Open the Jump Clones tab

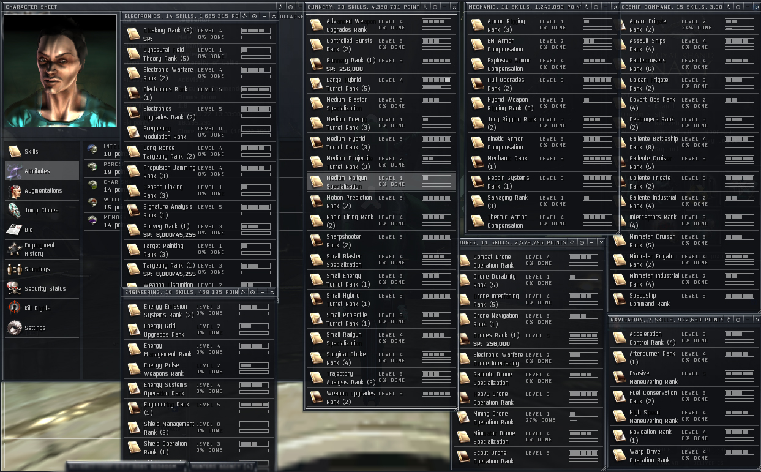click(x=42, y=210)
